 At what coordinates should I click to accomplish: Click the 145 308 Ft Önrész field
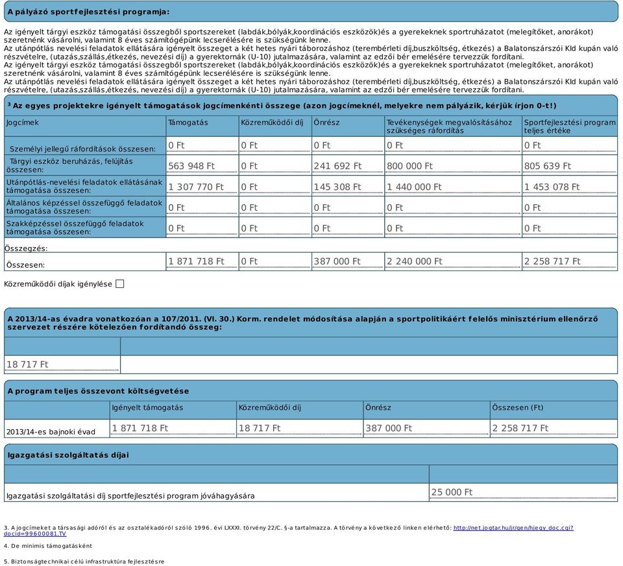[x=347, y=187]
